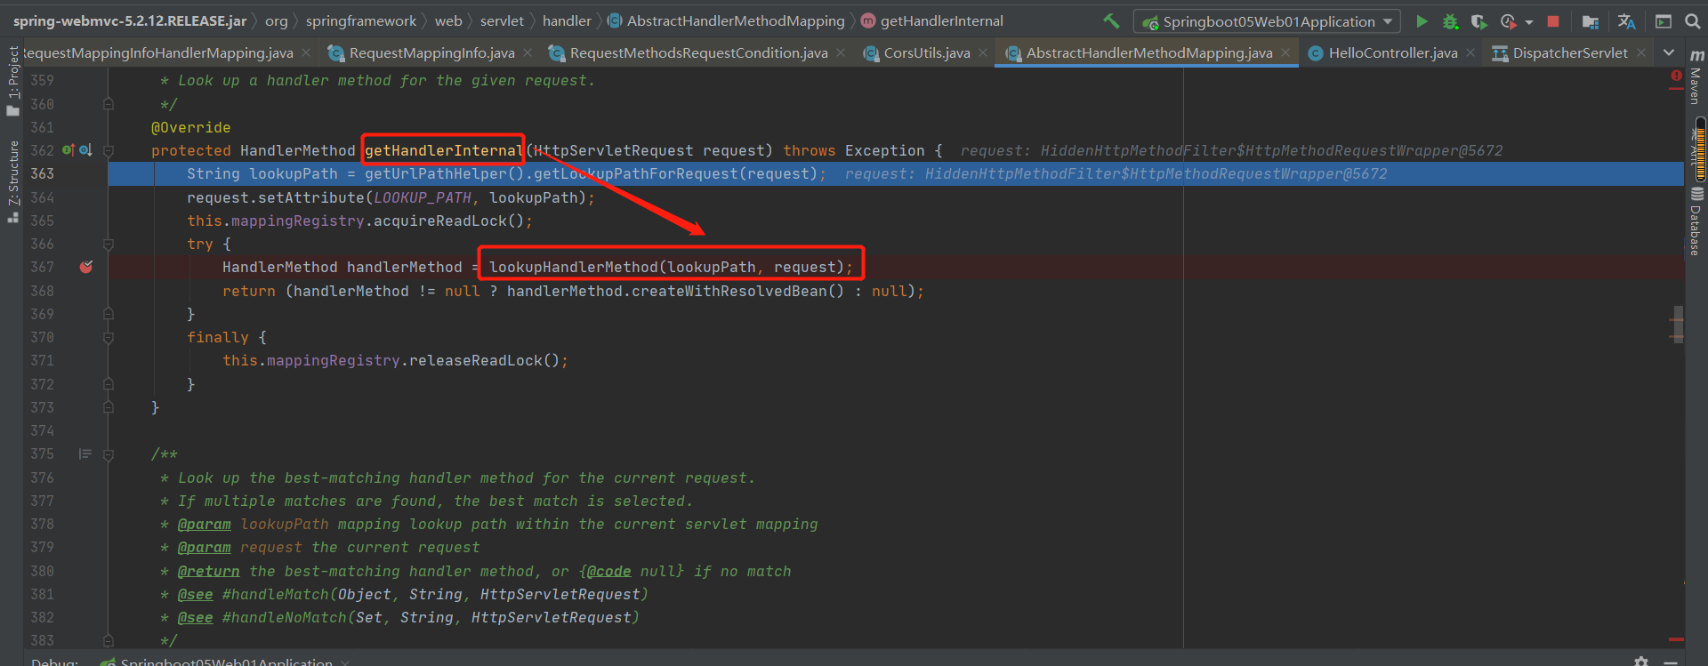
Task: Open the 1: Project tool window
Action: (12, 82)
